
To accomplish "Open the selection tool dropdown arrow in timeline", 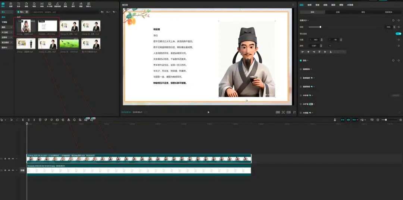I will pyautogui.click(x=5, y=120).
